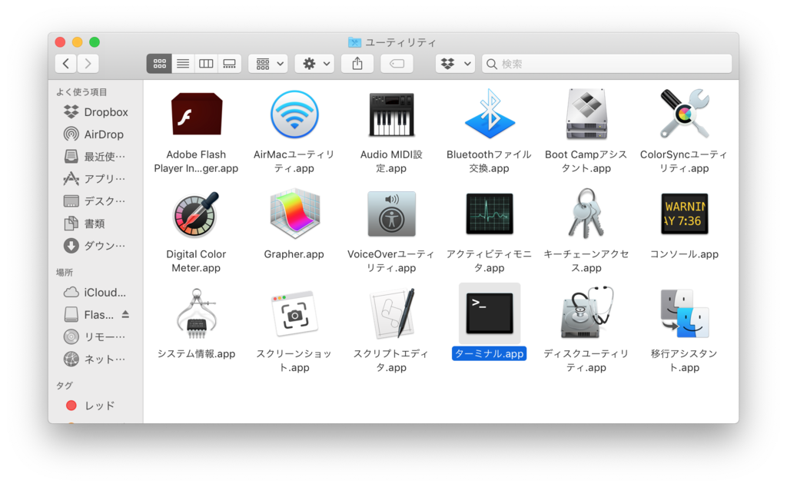Open リモー… remote disc in sidebar
The width and height of the screenshot is (787, 487).
pos(95,336)
